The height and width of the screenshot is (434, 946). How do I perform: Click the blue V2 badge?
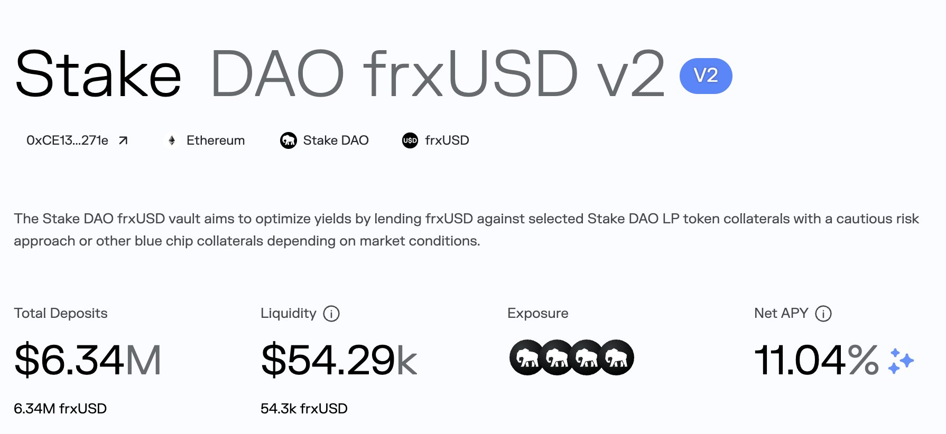[706, 76]
